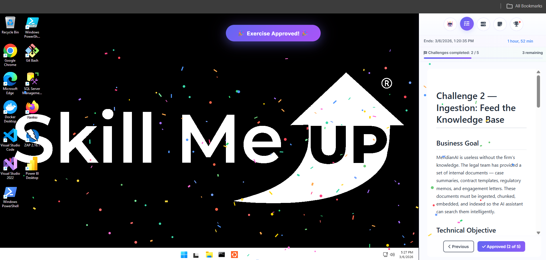The height and width of the screenshot is (260, 546).
Task: Click the challenges completed progress bar
Action: point(483,58)
